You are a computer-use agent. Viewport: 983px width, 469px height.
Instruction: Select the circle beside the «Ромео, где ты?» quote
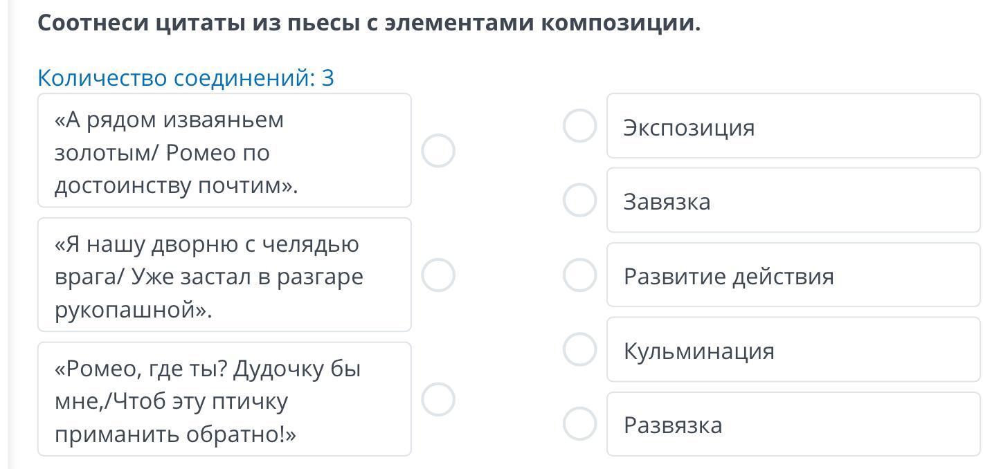(438, 400)
